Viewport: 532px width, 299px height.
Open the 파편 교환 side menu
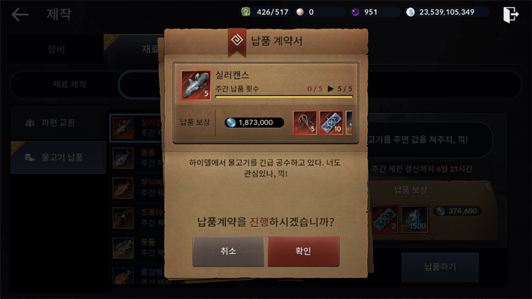click(x=59, y=123)
